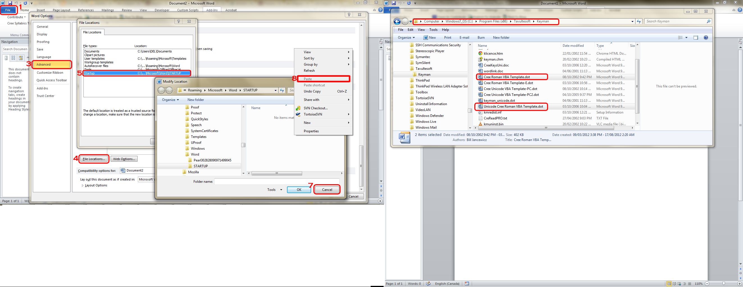Image resolution: width=743 pixels, height=287 pixels.
Task: Choose Refresh in the context menu
Action: coord(323,71)
